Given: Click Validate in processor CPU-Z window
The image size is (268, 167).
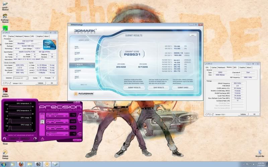Looking at the screenshot, I should click(x=41, y=83).
